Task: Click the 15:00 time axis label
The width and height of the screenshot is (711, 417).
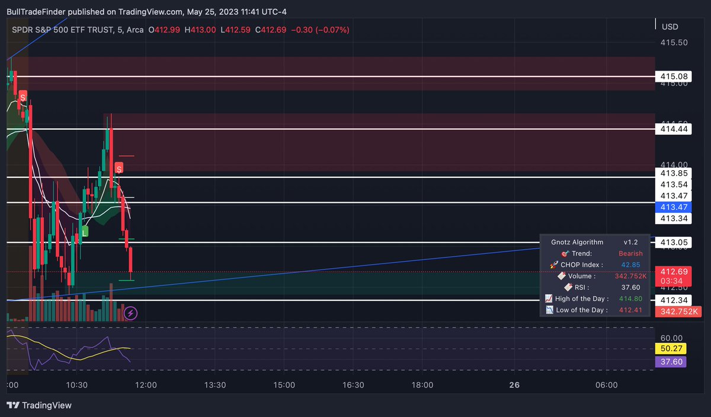Action: (x=284, y=385)
